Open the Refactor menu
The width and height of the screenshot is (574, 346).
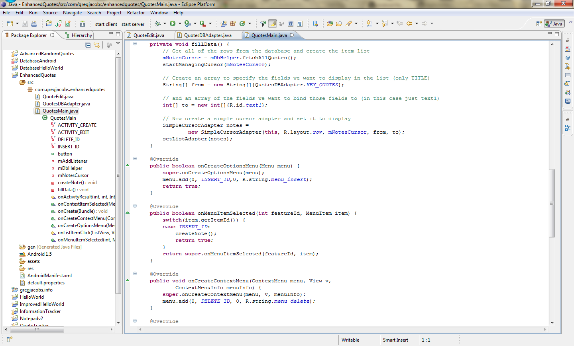click(x=136, y=13)
